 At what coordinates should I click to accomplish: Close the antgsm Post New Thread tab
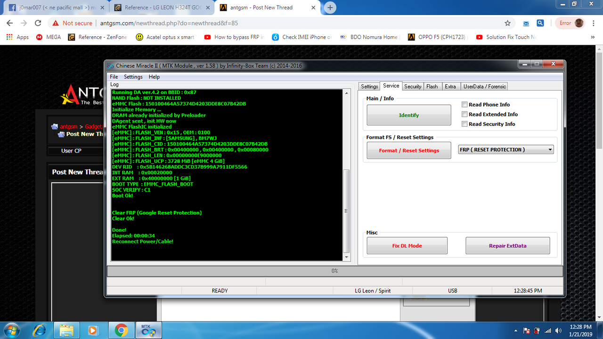point(314,8)
